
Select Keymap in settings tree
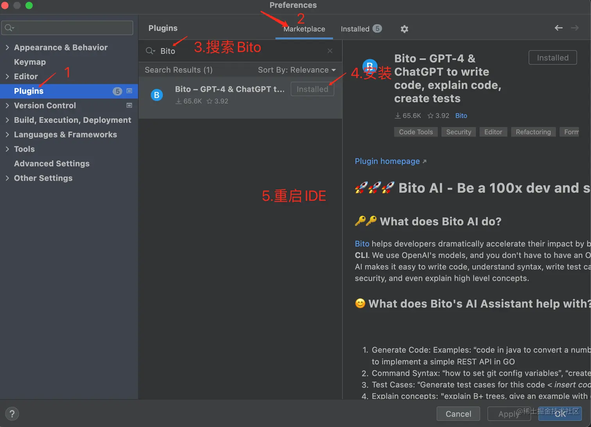(30, 62)
